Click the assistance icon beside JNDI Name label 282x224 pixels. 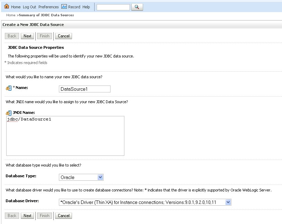click(8, 113)
